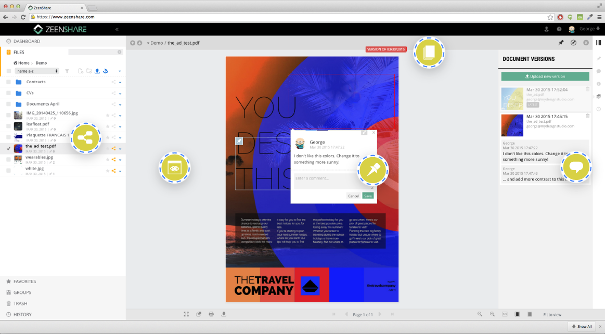
Task: Click the columns bars icon atop right sidebar
Action: pyautogui.click(x=598, y=43)
